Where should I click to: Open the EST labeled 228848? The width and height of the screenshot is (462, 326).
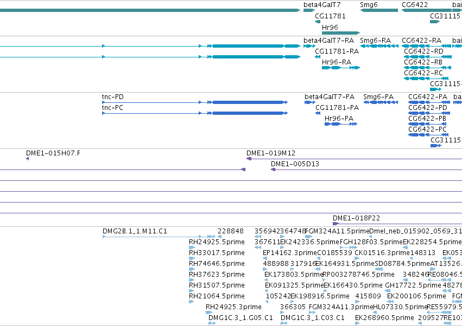click(x=231, y=231)
